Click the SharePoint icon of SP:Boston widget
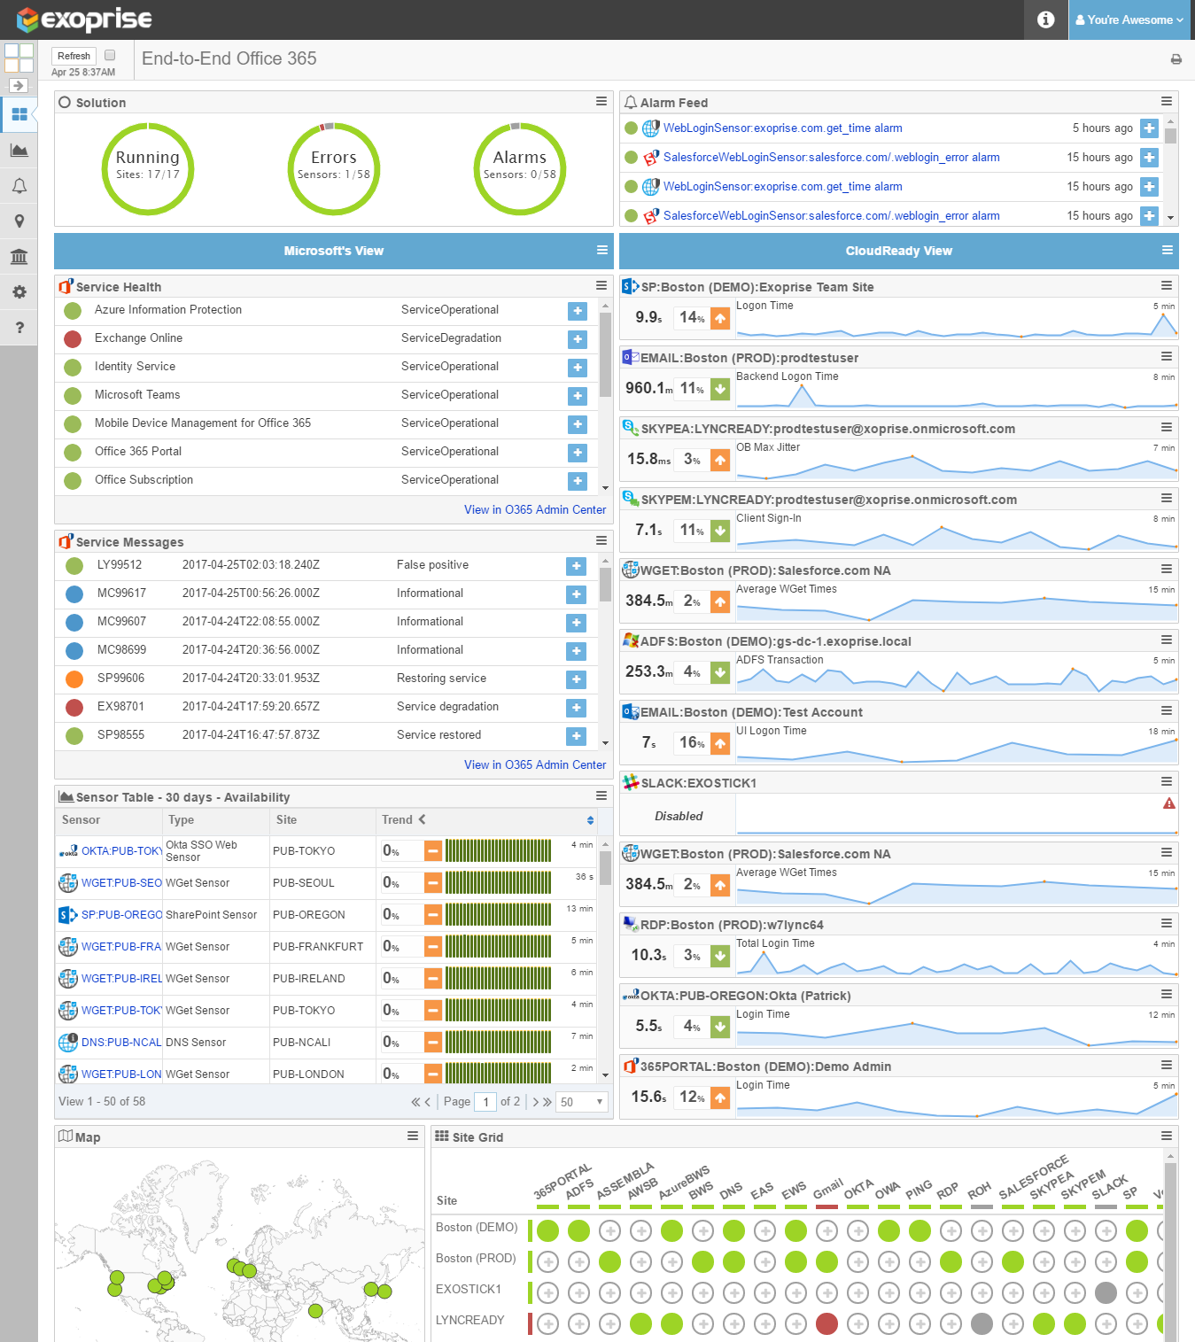This screenshot has height=1342, width=1195. (x=631, y=286)
